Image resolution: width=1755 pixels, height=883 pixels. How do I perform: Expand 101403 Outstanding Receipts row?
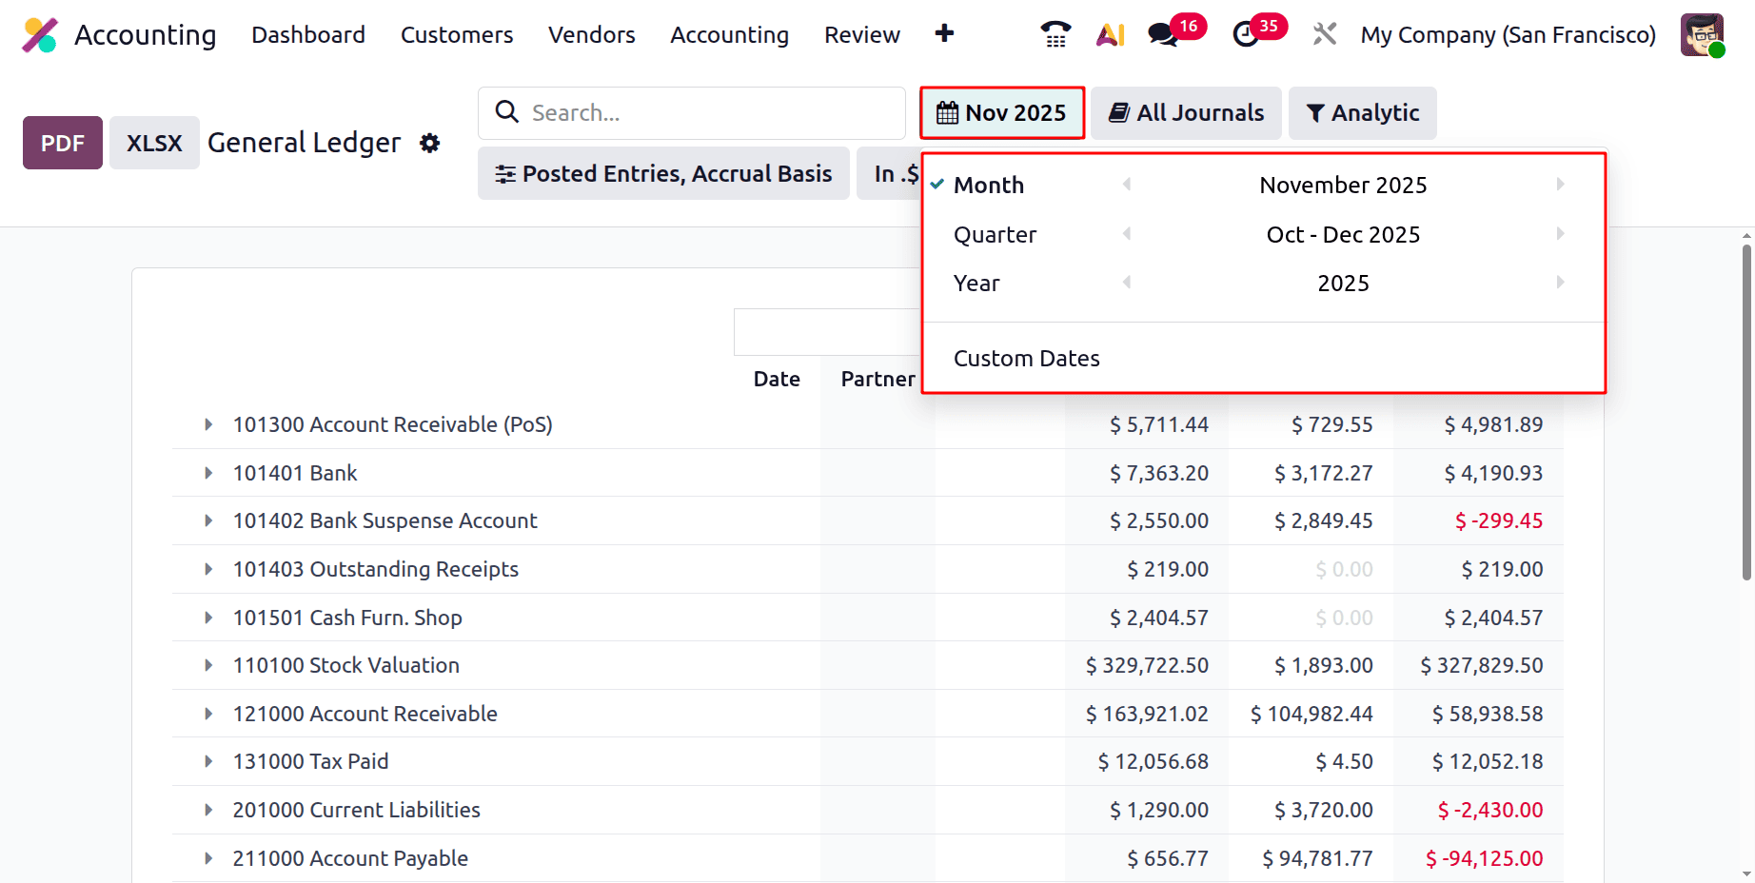coord(208,569)
